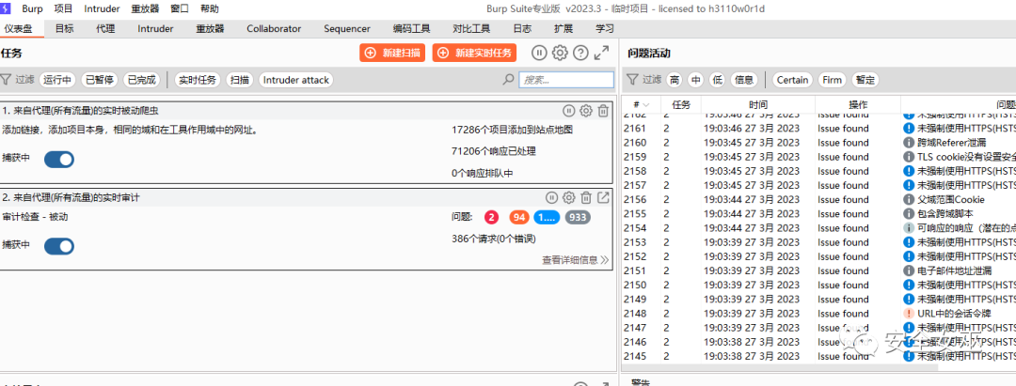Open settings gear for task 1 passive crawl

tap(586, 111)
